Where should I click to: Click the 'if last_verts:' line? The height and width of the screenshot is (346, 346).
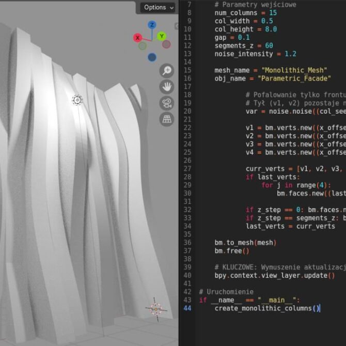[x=273, y=177]
